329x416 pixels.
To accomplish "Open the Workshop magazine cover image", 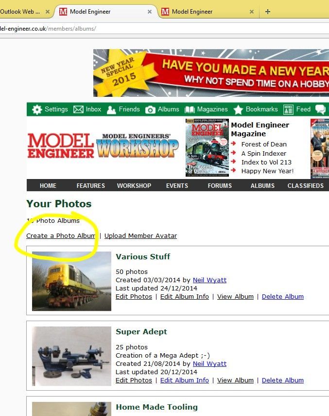I will click(320, 148).
